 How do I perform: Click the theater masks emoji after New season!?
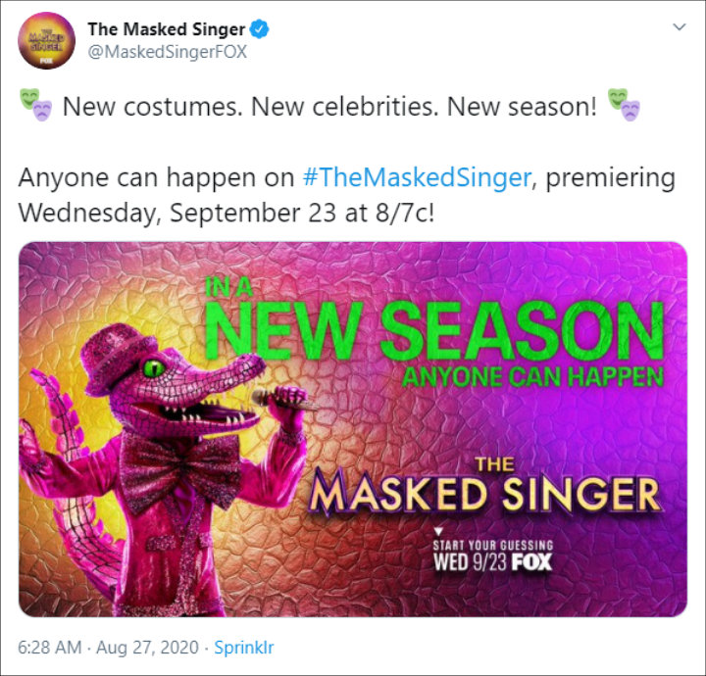coord(624,105)
